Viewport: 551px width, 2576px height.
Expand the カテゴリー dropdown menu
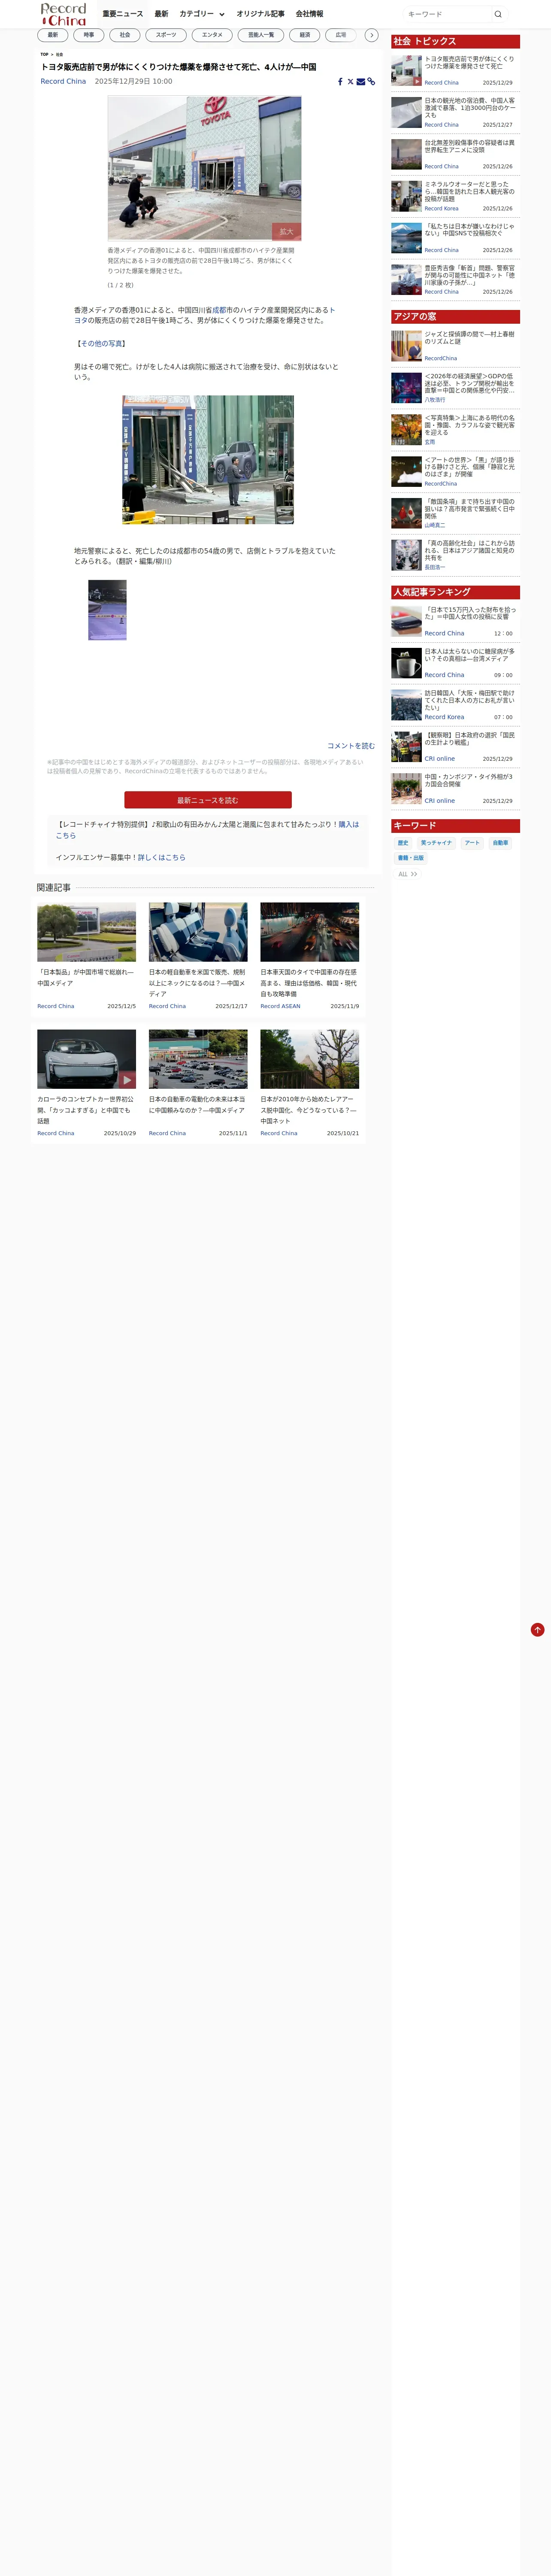point(202,14)
